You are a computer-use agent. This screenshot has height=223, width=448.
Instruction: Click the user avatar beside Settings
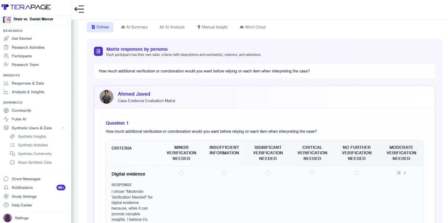[x=8, y=218]
